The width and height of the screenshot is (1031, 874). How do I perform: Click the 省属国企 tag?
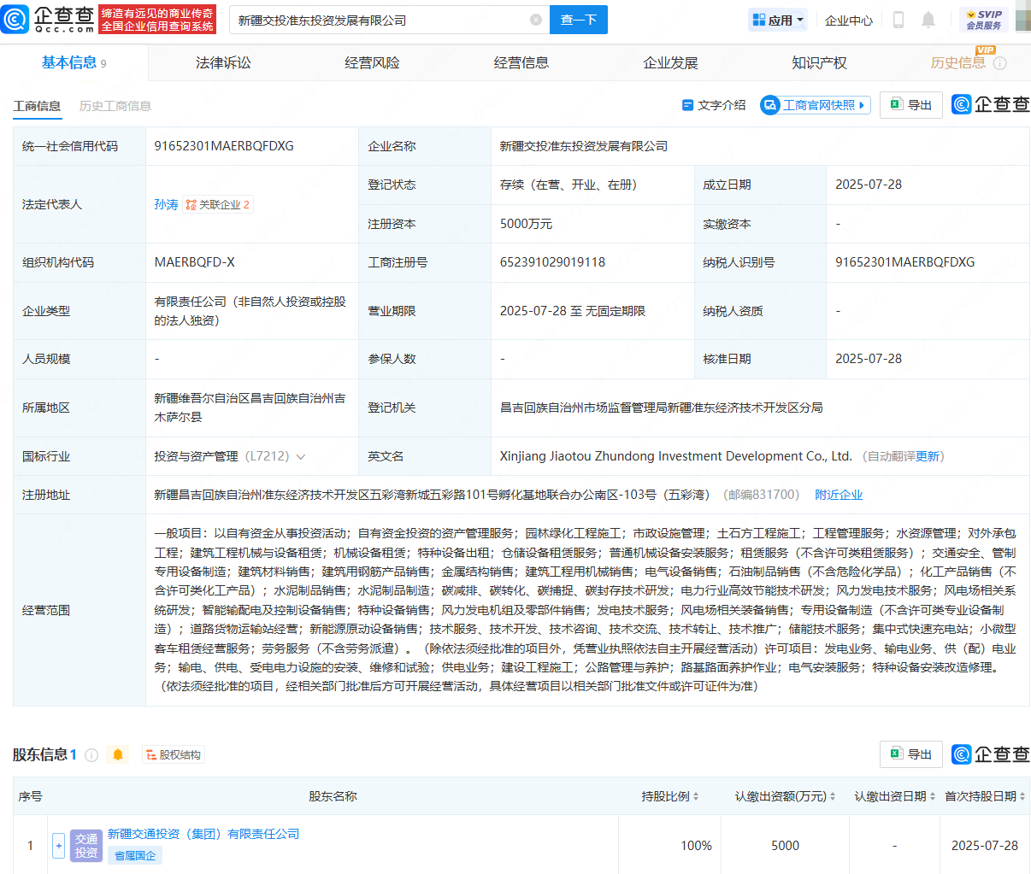point(135,855)
